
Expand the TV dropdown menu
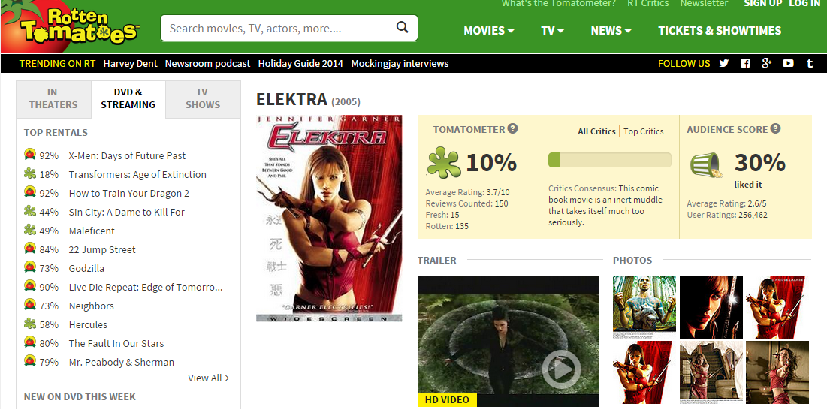click(x=553, y=31)
